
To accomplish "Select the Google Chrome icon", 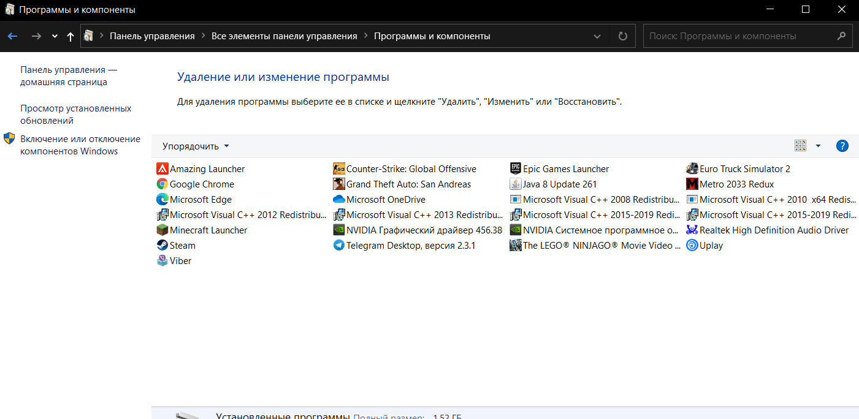I will pyautogui.click(x=162, y=184).
